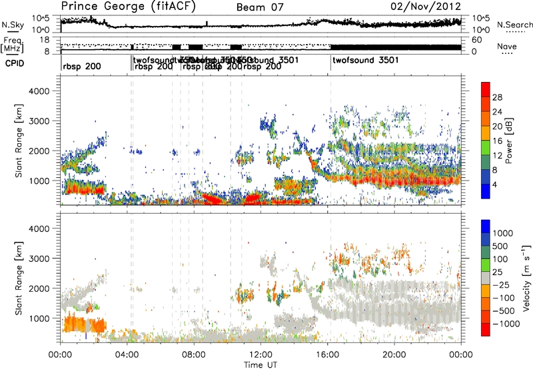Click the 'N.Search' legend label

(x=514, y=25)
